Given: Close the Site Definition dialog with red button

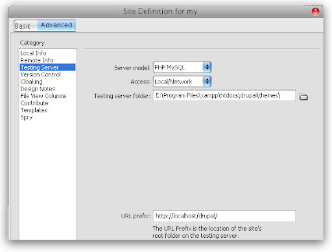Looking at the screenshot, I should click(x=315, y=11).
